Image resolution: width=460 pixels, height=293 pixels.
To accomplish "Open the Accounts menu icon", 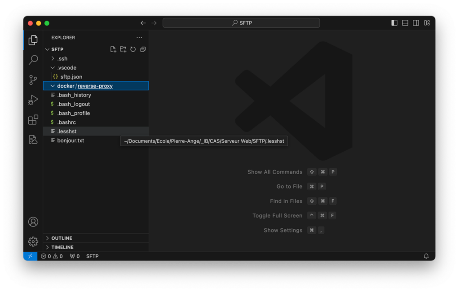I will pos(33,222).
